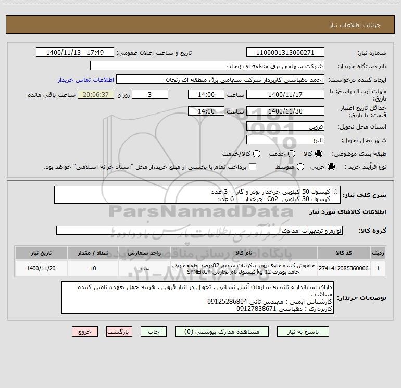Click the چاپ print button
Viewport: 401px width, 388px height.
pyautogui.click(x=154, y=332)
